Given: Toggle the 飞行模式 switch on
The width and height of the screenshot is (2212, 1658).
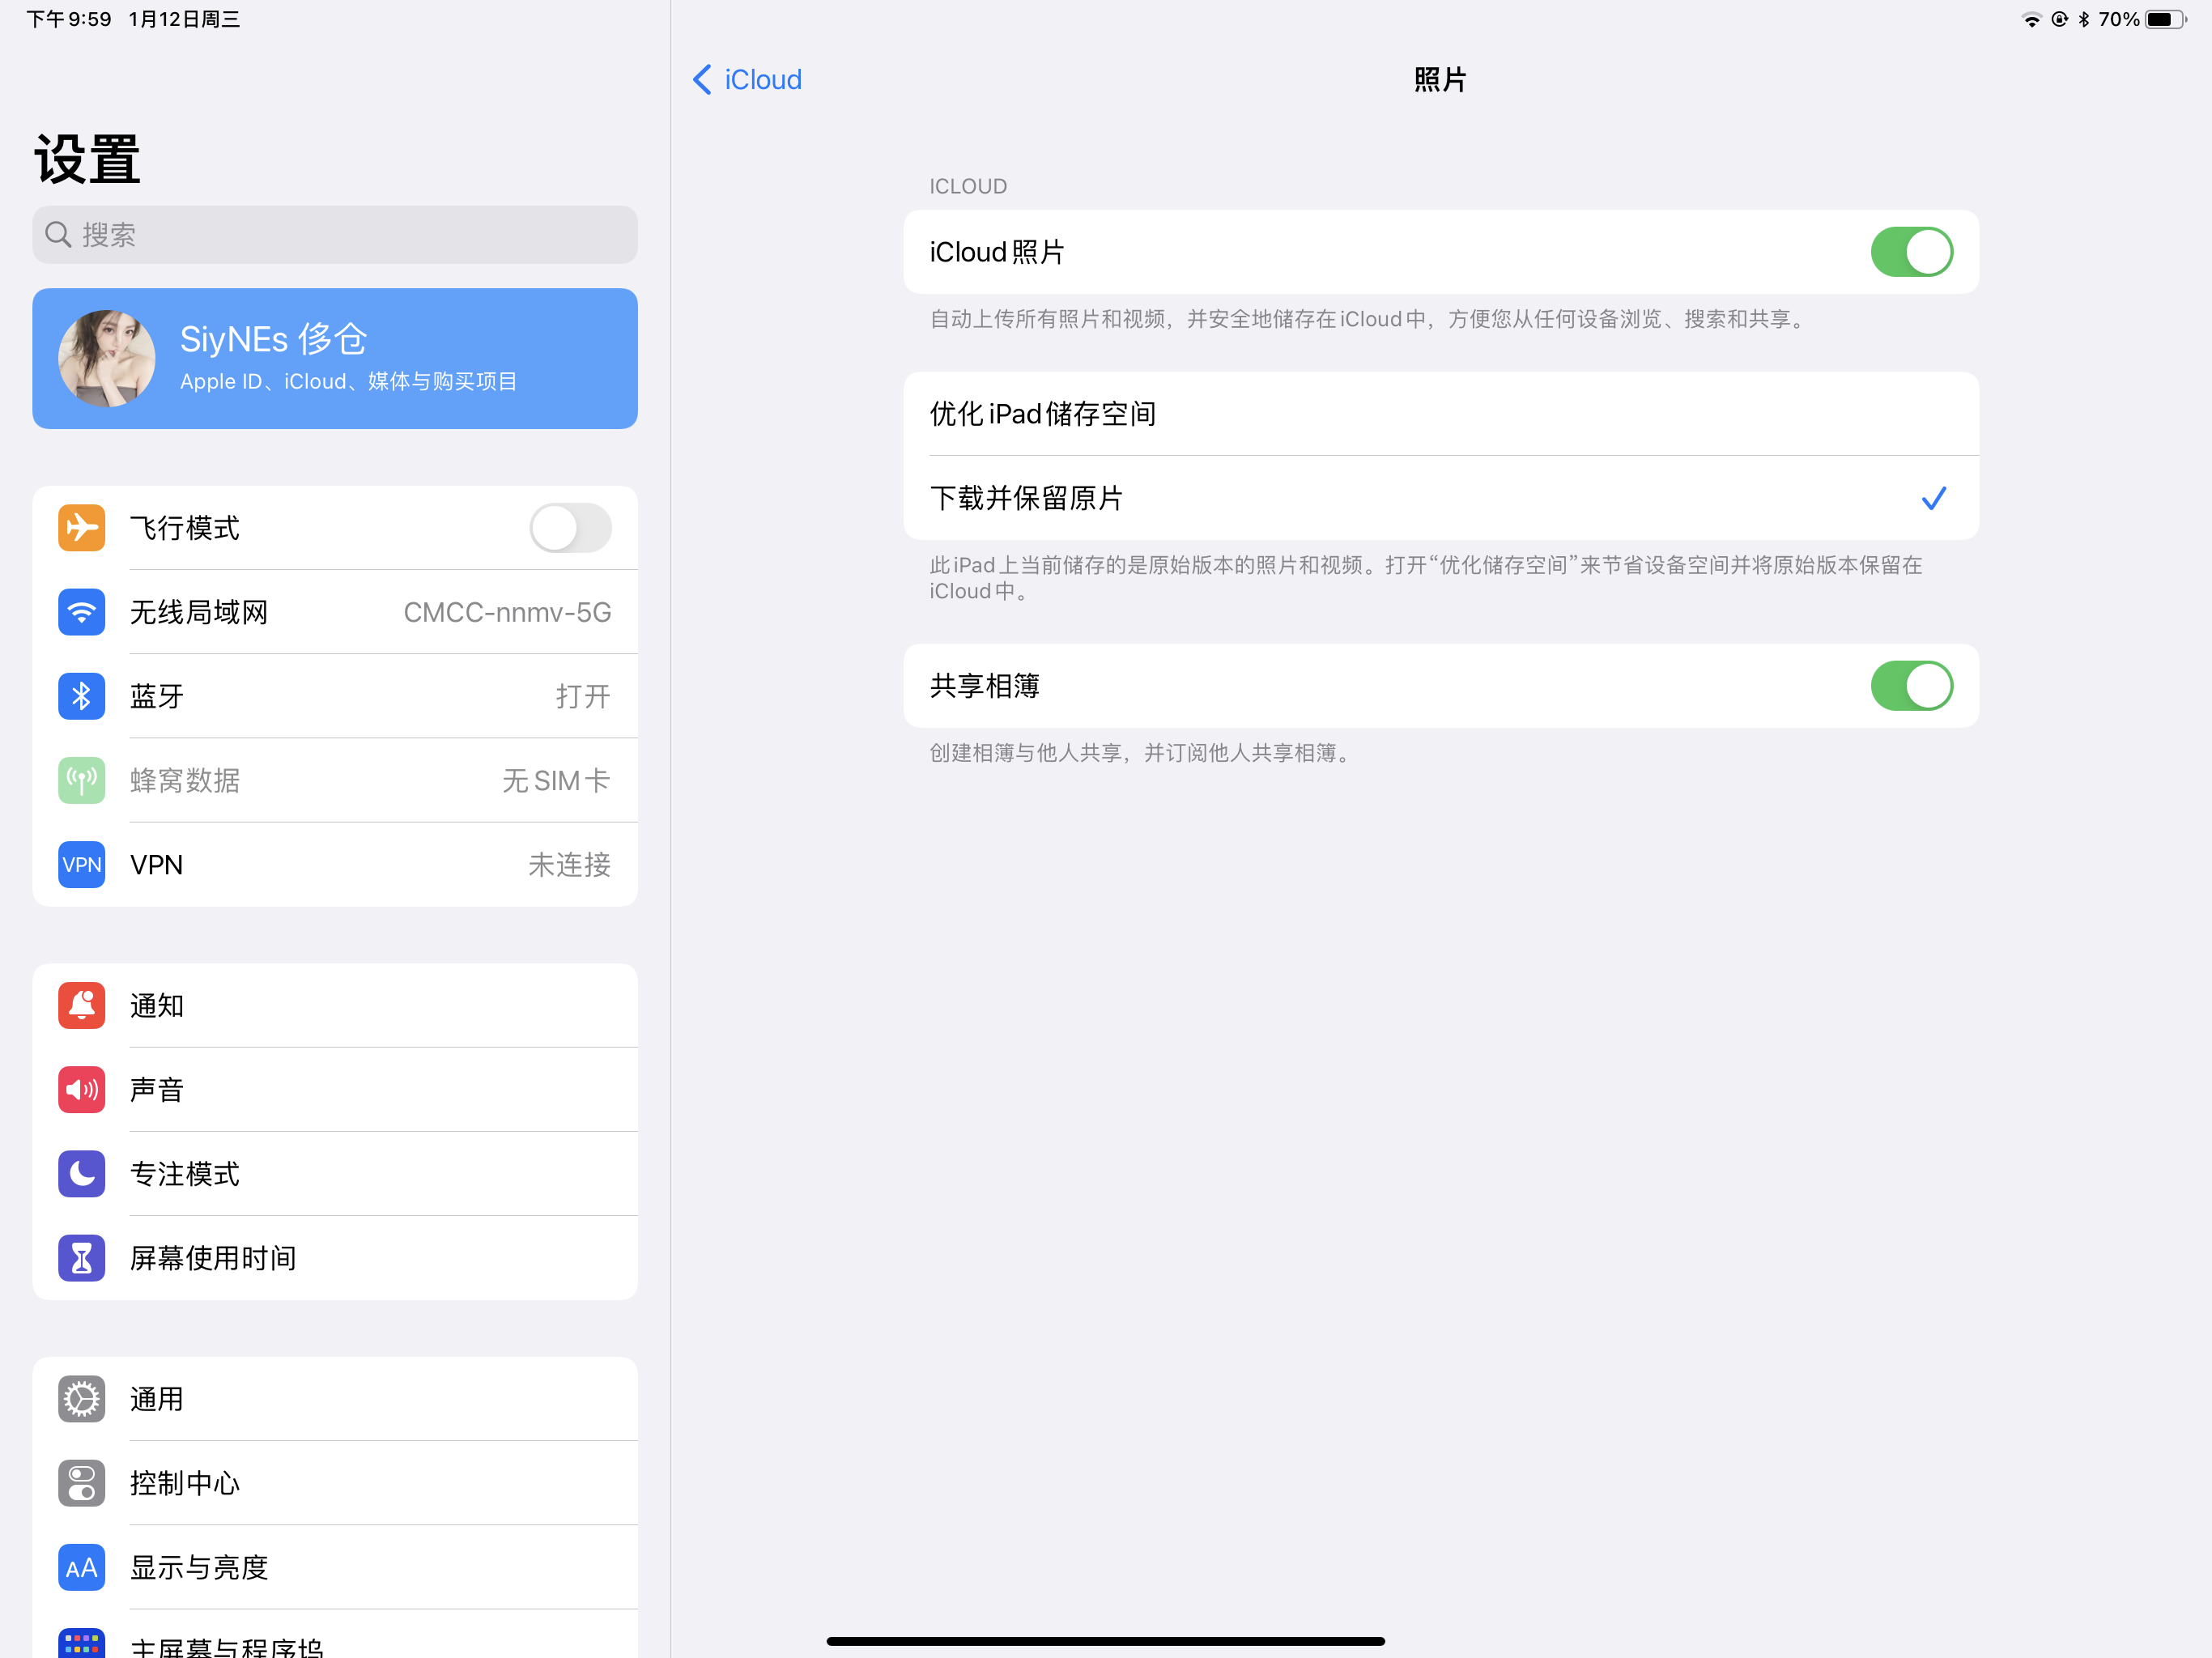Looking at the screenshot, I should [570, 528].
